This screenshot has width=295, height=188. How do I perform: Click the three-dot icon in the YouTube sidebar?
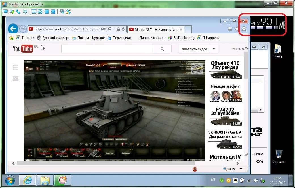click(16, 78)
